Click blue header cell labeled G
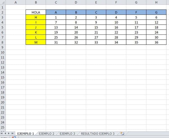 (156, 12)
